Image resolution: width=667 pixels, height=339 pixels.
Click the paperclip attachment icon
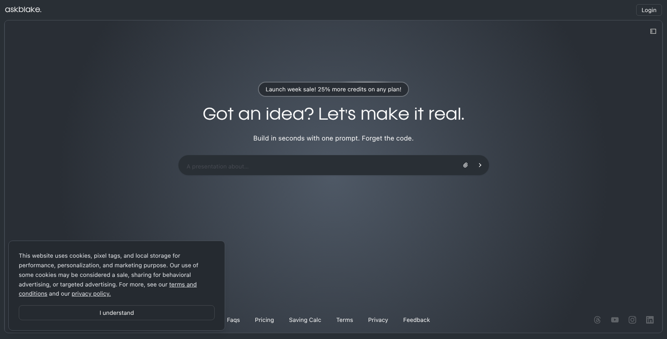pos(465,165)
